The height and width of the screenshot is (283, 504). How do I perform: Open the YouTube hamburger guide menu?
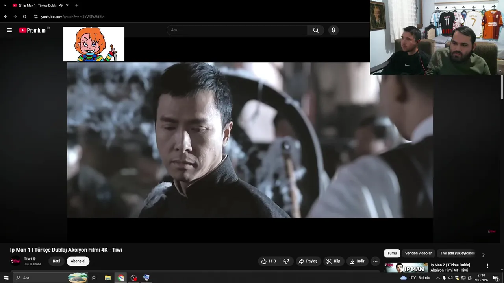point(9,30)
